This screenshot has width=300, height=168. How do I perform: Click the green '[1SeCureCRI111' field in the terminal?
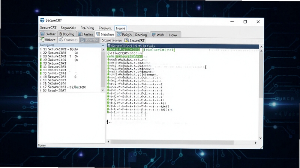click(x=159, y=50)
